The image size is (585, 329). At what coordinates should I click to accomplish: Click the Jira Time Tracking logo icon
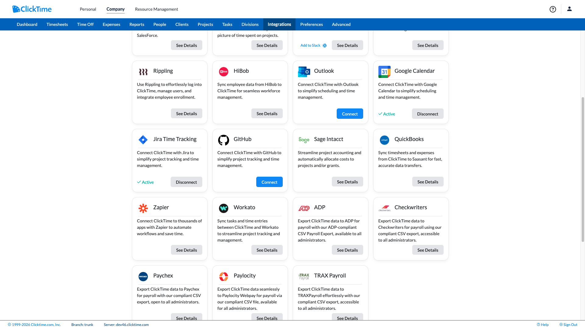point(143,140)
